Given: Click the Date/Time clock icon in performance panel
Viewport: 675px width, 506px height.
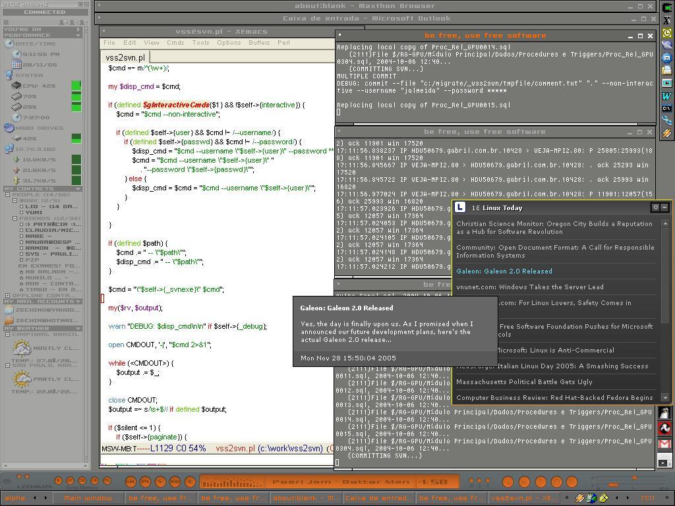Looking at the screenshot, I should point(9,43).
